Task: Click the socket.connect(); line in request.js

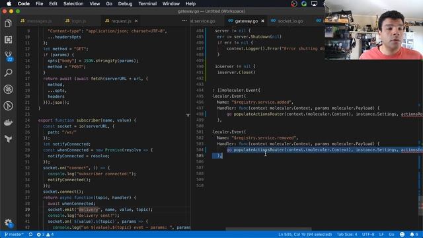Action: point(63,192)
